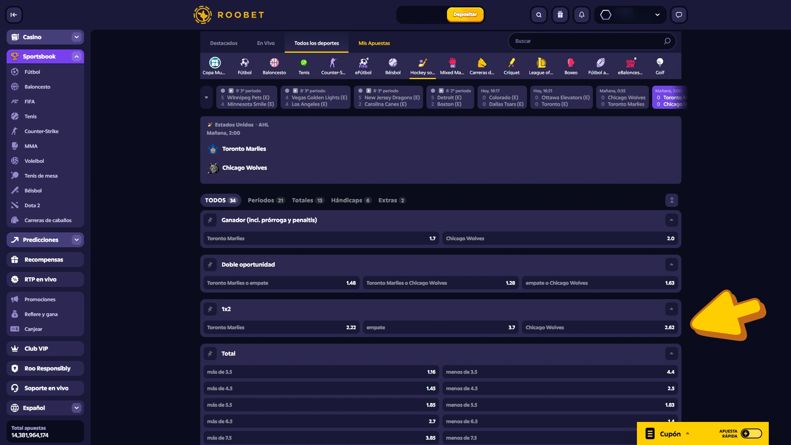The width and height of the screenshot is (791, 445).
Task: Select empate odds 3.7 in 1x2
Action: (440, 328)
